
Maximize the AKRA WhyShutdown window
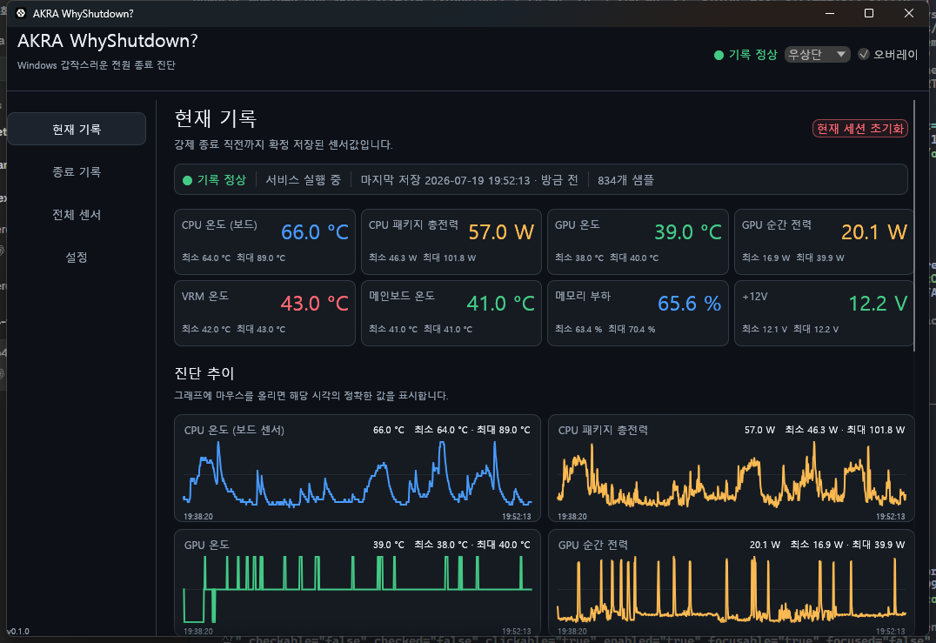tap(869, 13)
